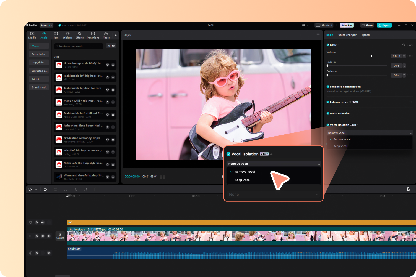Collapse the Basic section arrow
This screenshot has height=277, width=416.
(x=338, y=45)
